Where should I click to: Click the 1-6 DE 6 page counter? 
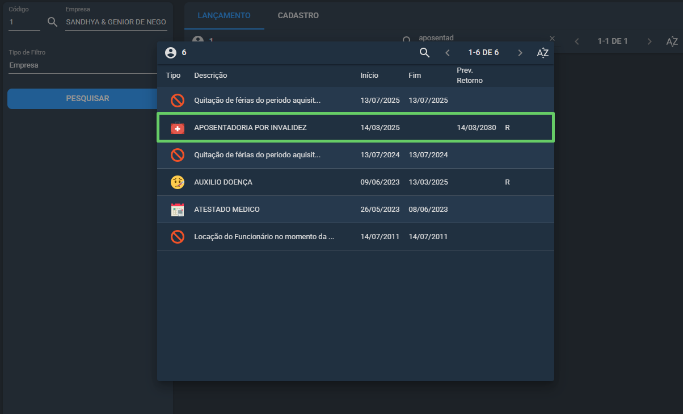click(x=483, y=53)
